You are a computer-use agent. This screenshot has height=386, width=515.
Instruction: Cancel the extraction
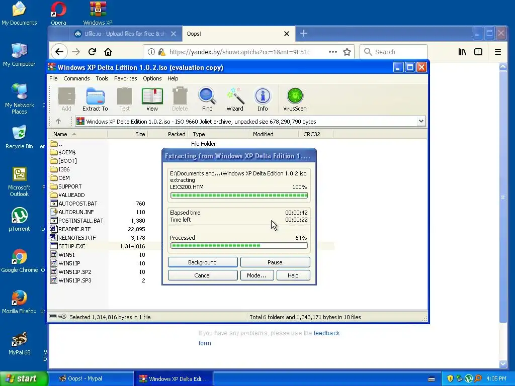[x=202, y=275]
